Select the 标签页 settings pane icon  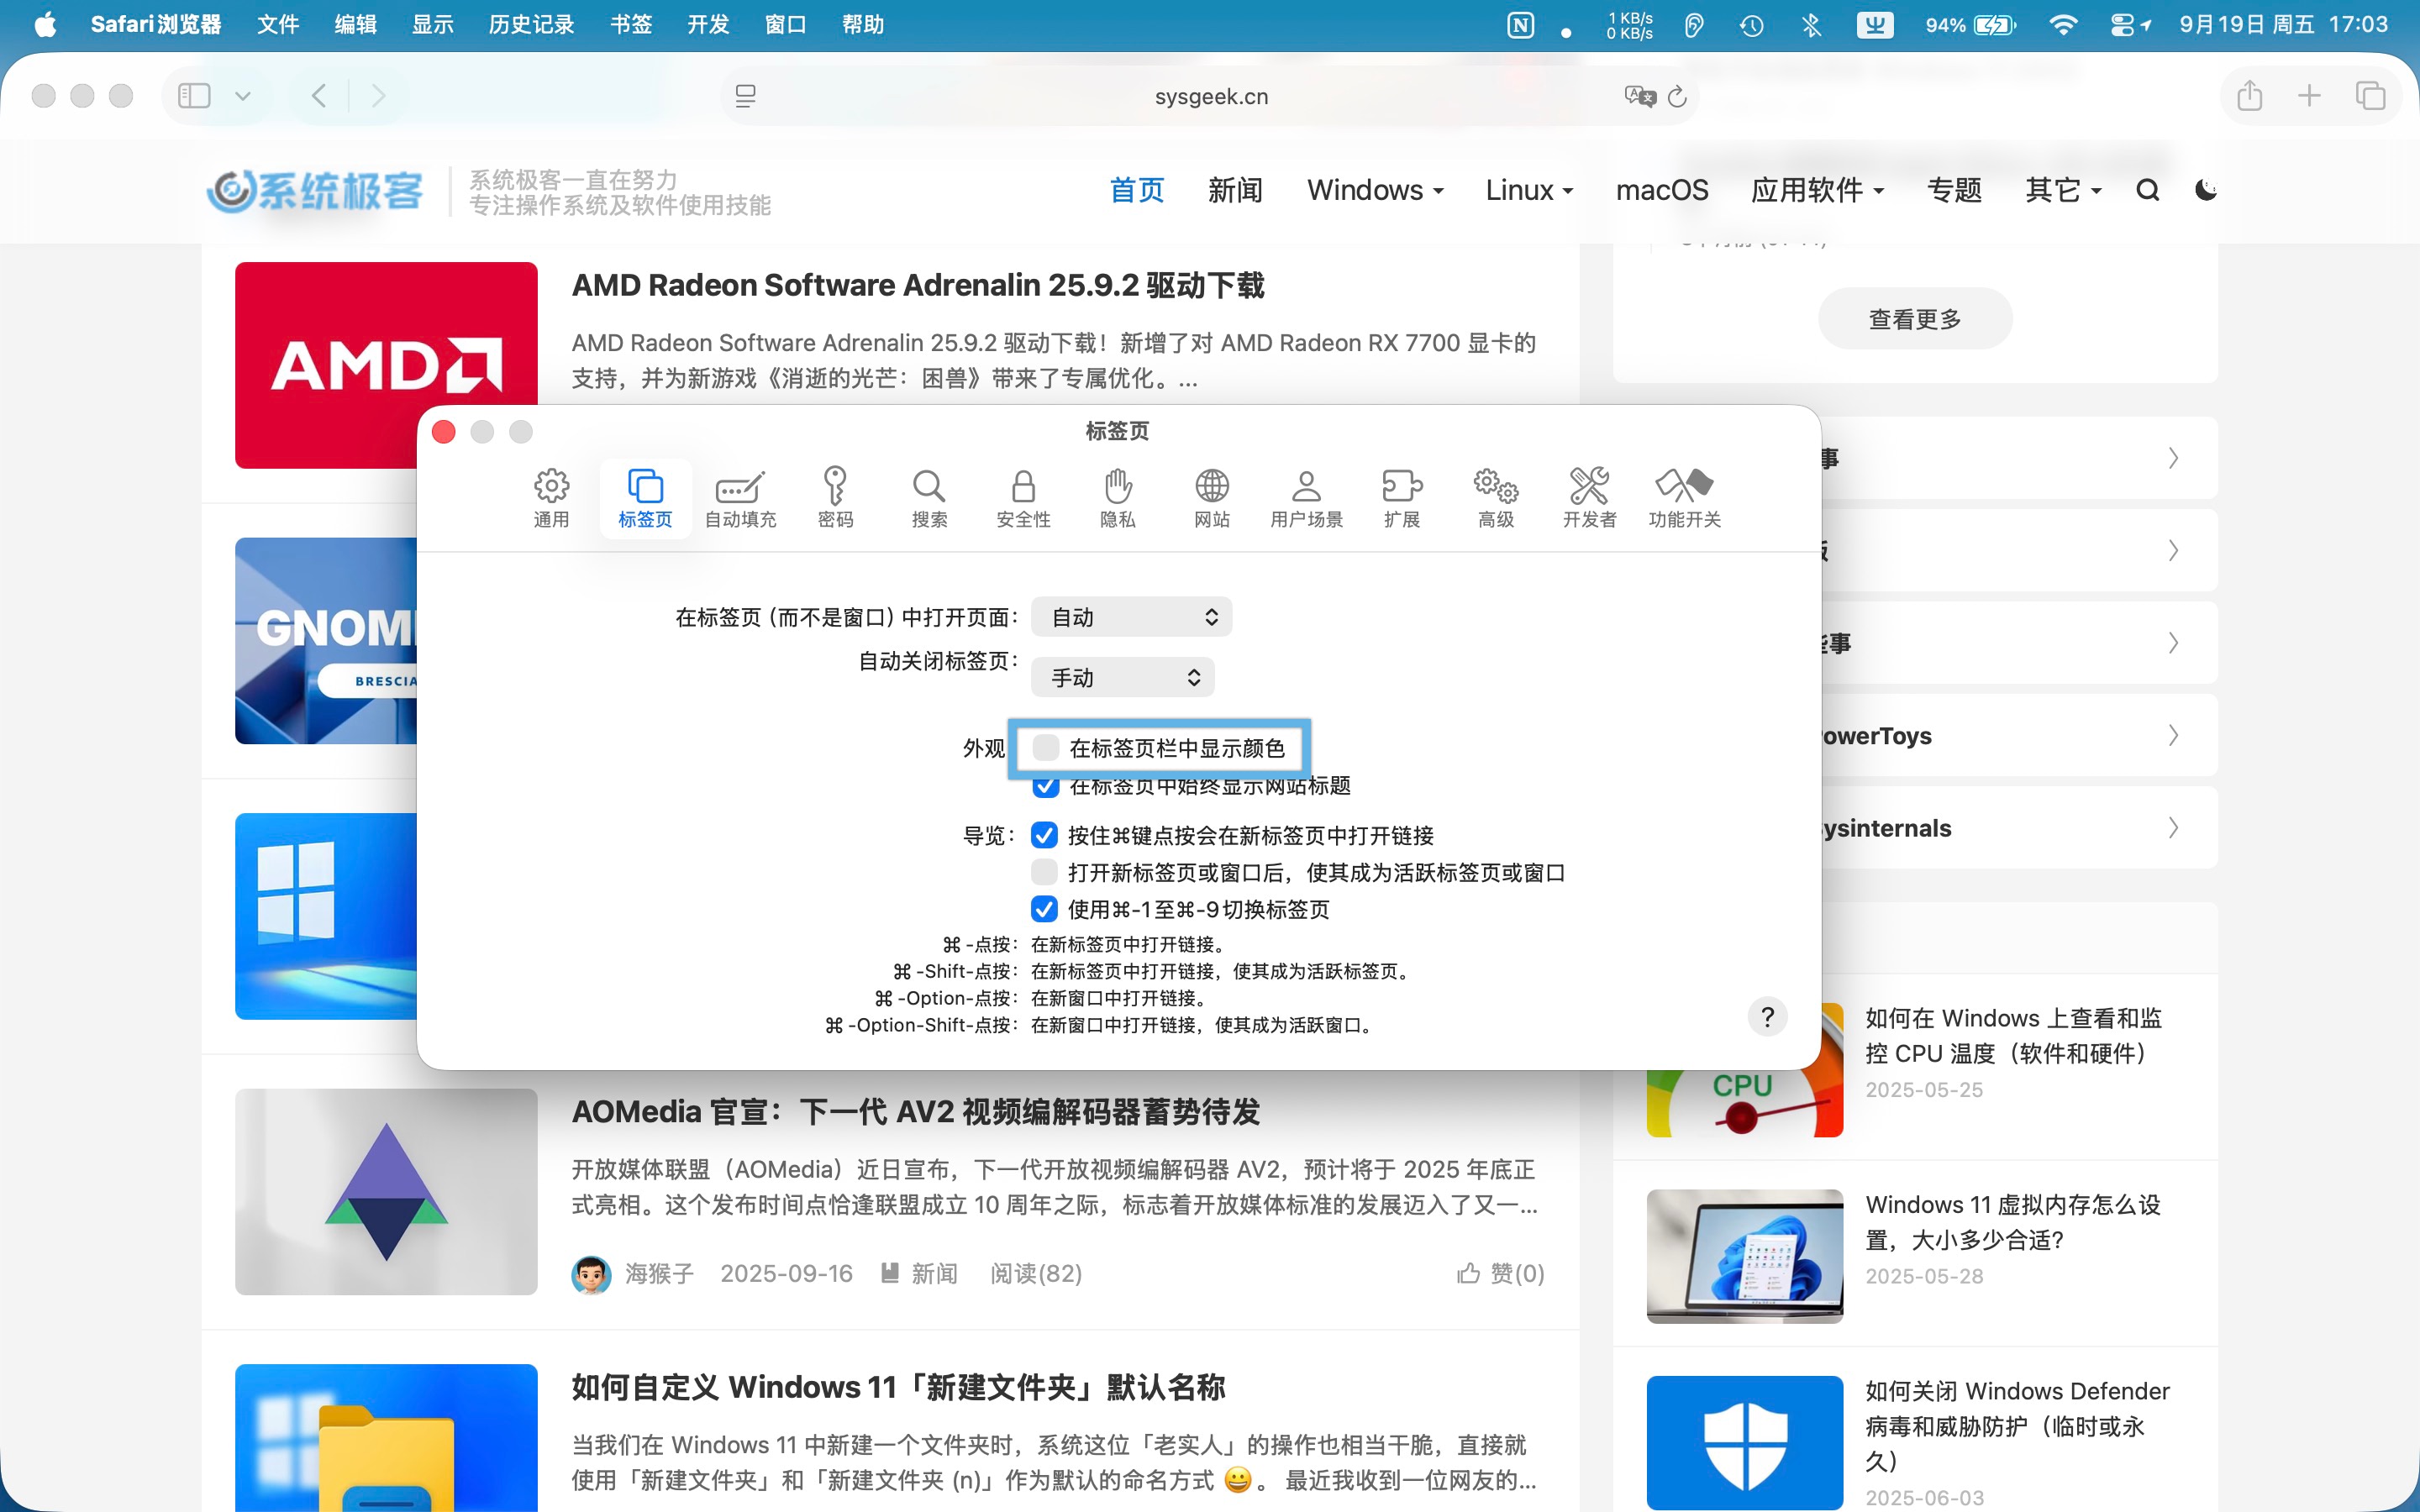point(645,498)
